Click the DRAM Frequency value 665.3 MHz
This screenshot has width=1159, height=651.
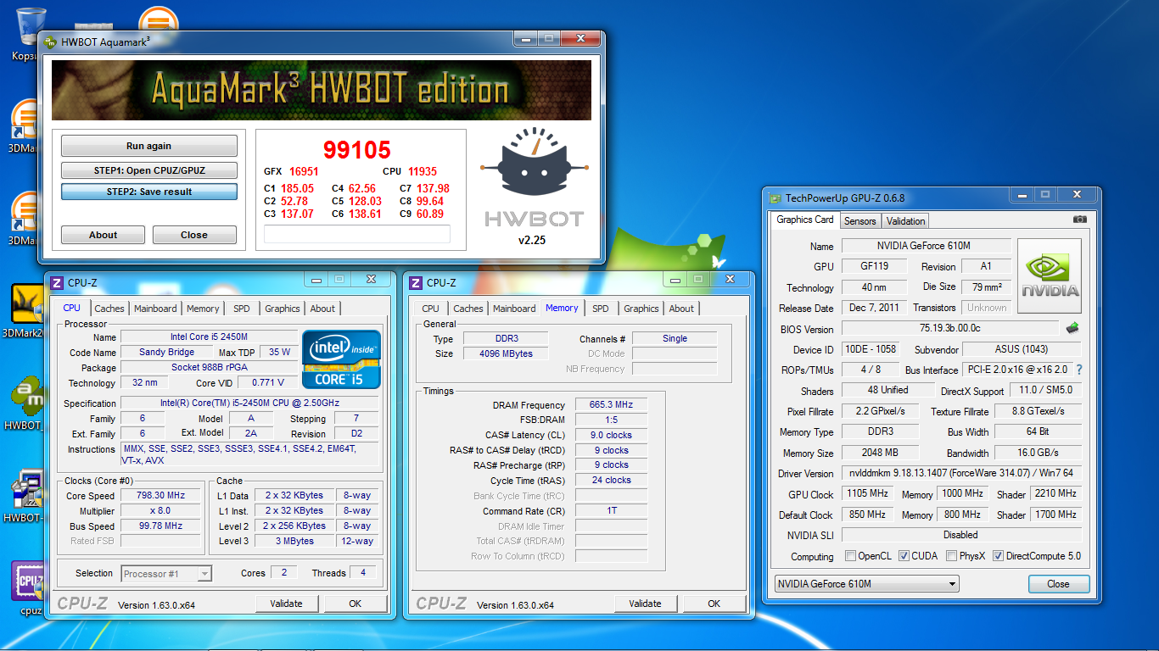[611, 404]
